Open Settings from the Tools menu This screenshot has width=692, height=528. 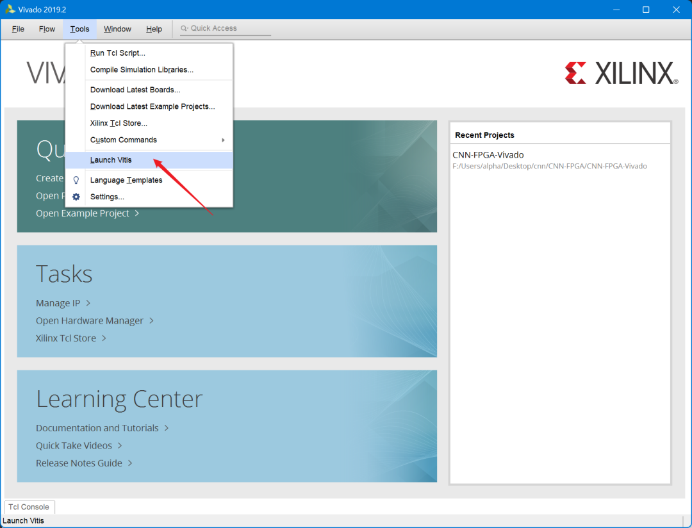149,197
